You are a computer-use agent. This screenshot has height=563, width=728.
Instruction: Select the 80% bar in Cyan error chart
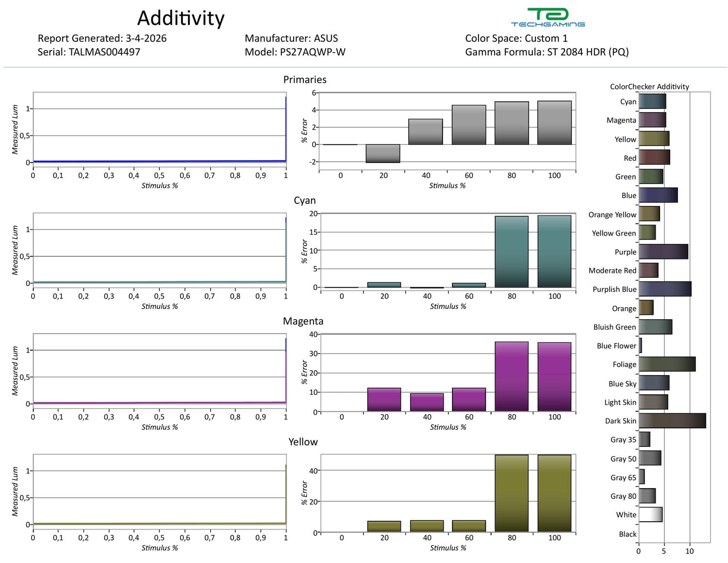[512, 252]
